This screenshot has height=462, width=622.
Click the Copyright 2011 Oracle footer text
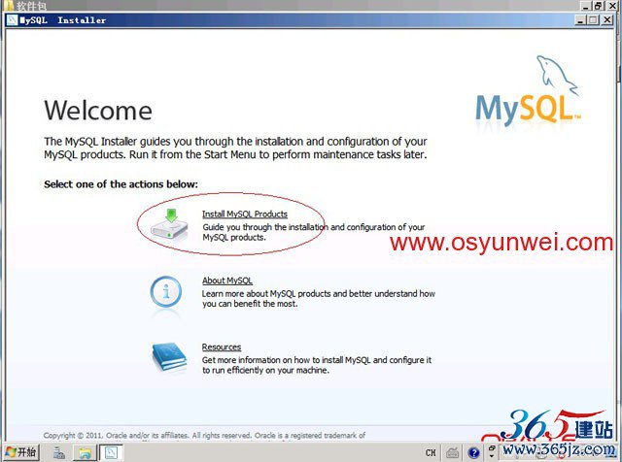pos(204,436)
